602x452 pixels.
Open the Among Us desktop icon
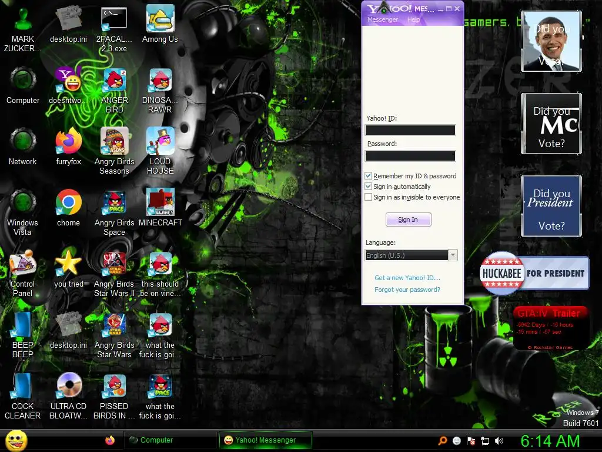coord(160,24)
